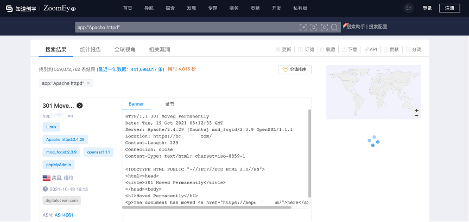Click the 注册 button
This screenshot has height=222, width=469.
(449, 8)
